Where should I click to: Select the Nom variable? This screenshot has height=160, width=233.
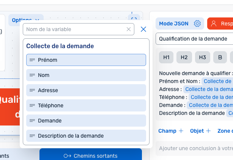click(x=86, y=75)
